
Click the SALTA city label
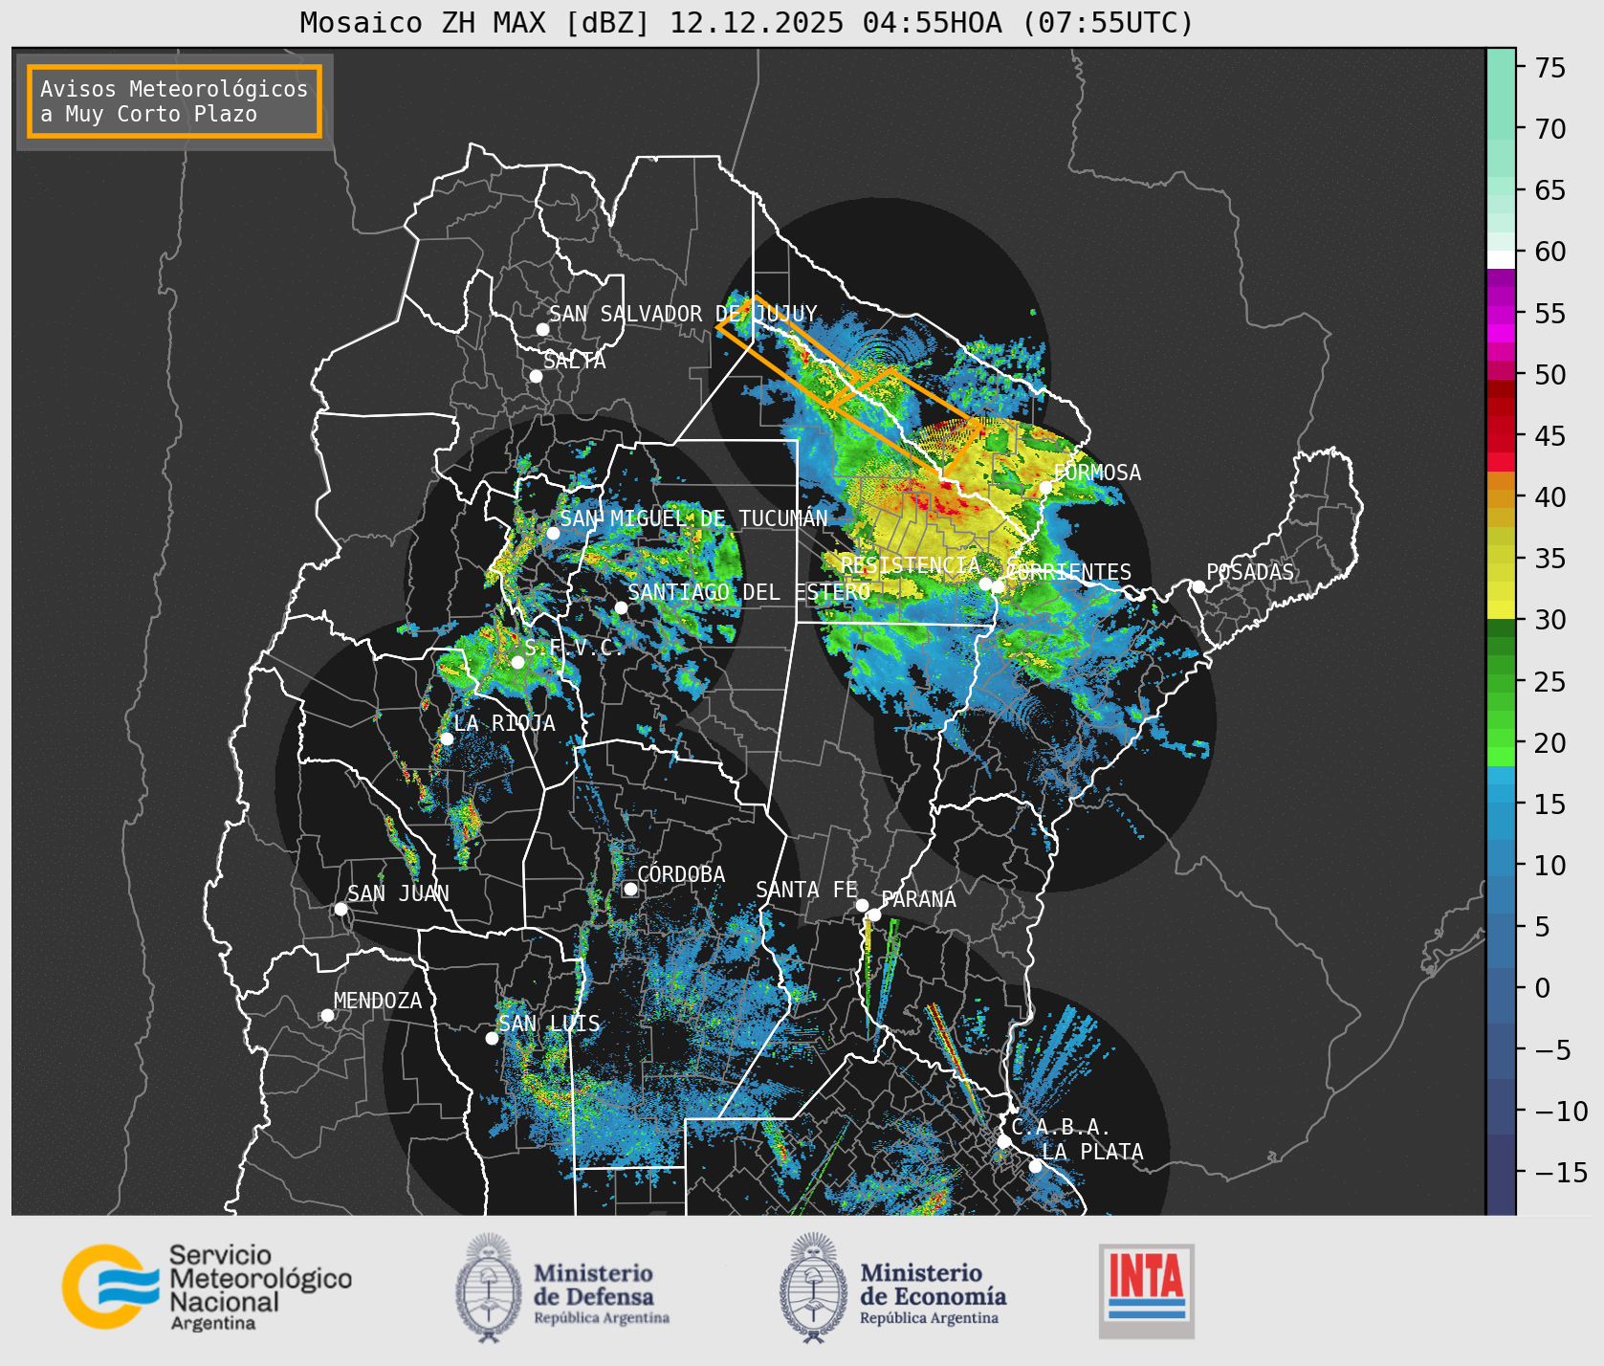coord(575,361)
